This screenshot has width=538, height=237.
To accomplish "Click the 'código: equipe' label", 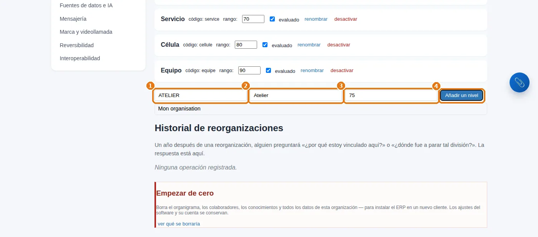I will point(200,71).
